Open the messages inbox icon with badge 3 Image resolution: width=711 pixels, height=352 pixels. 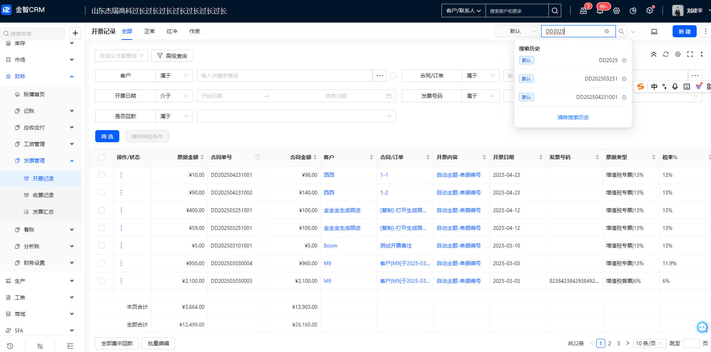coord(583,11)
